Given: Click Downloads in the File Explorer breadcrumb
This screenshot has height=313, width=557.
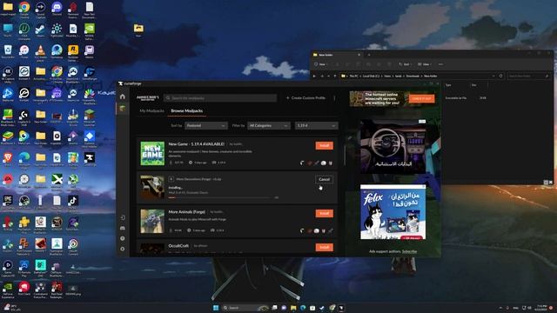Looking at the screenshot, I should (x=413, y=76).
